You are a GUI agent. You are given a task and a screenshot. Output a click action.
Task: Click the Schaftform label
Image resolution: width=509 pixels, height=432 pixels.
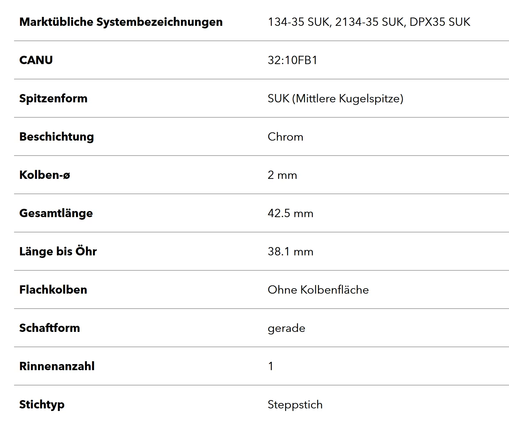(x=49, y=328)
